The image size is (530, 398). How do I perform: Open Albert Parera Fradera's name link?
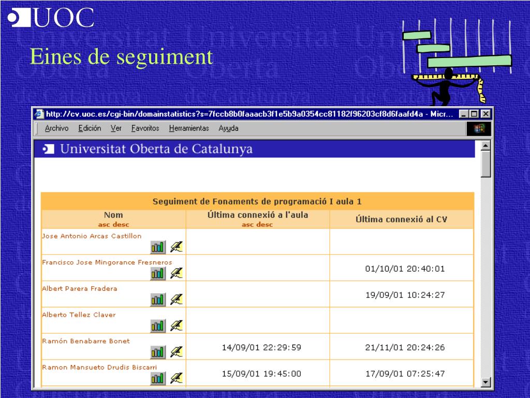point(79,288)
